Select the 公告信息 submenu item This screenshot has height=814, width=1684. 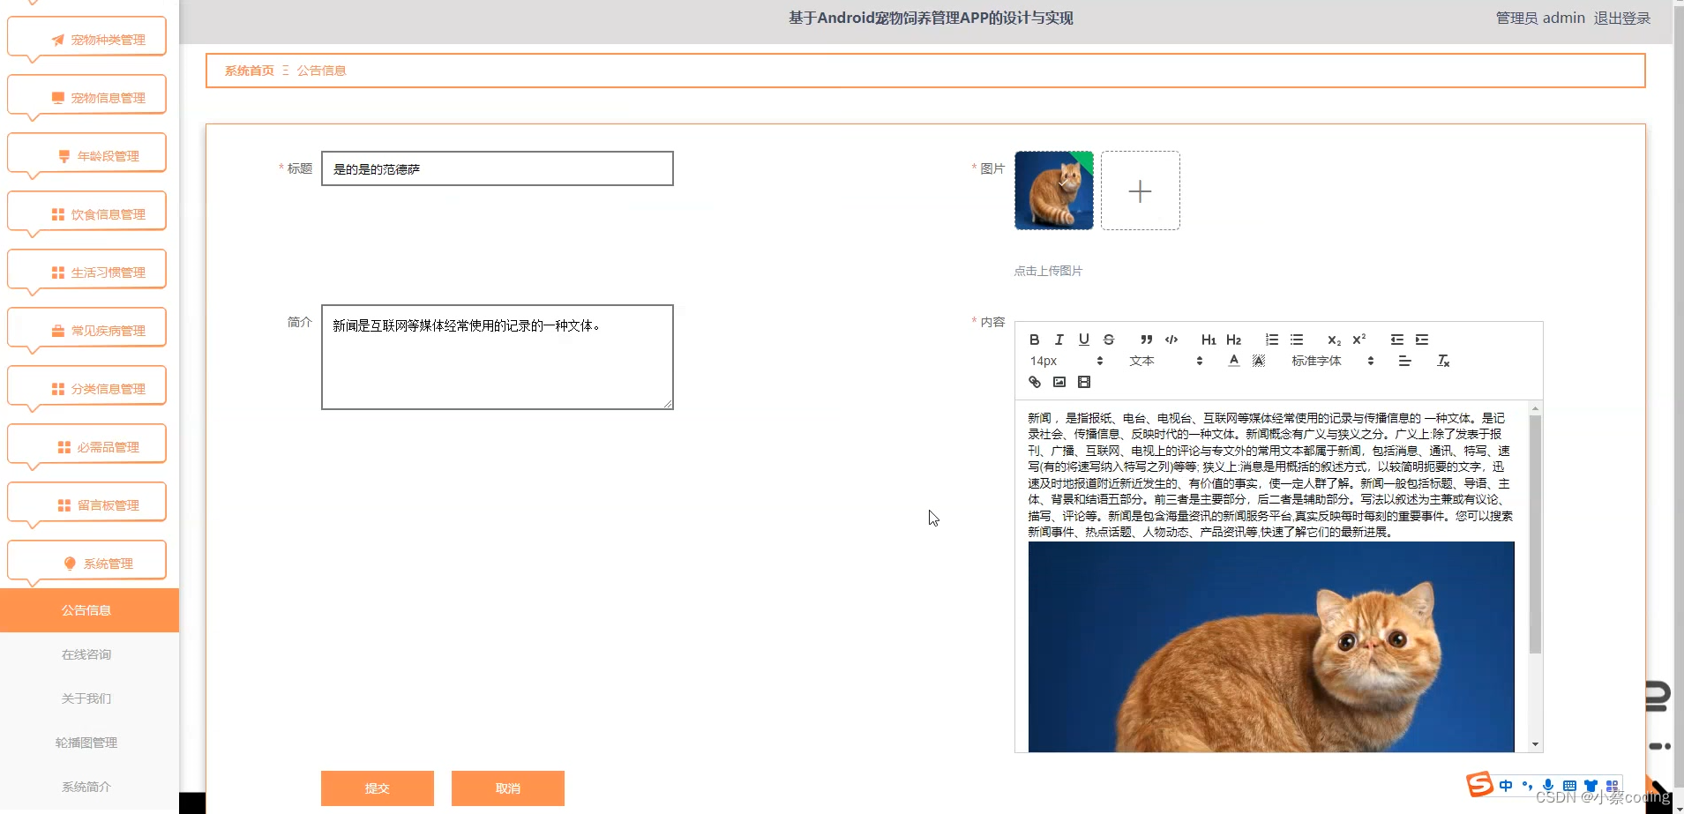click(x=89, y=610)
